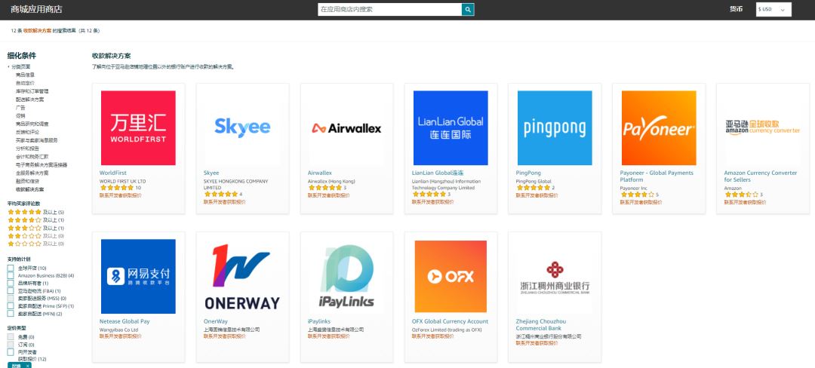The width and height of the screenshot is (815, 368).
Task: Open the 网易支付 blue logo
Action: [x=138, y=276]
